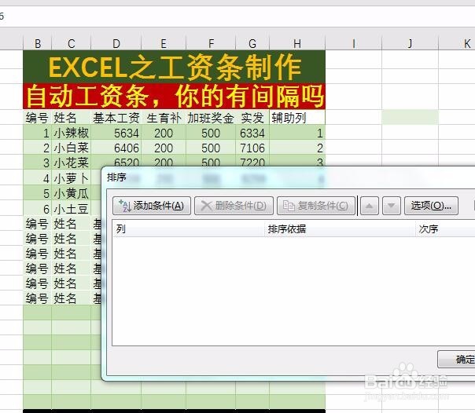Click the 实发 value 7106

click(252, 148)
